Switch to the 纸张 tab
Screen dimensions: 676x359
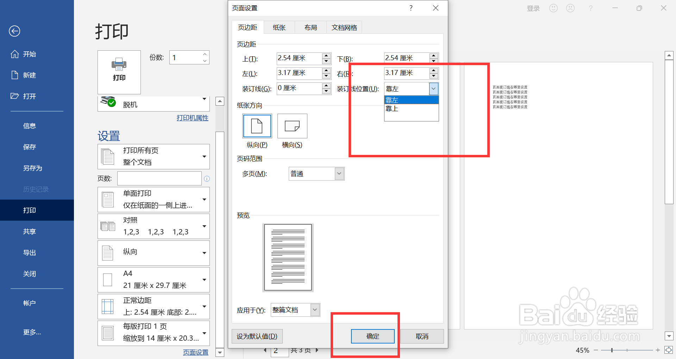coord(279,27)
